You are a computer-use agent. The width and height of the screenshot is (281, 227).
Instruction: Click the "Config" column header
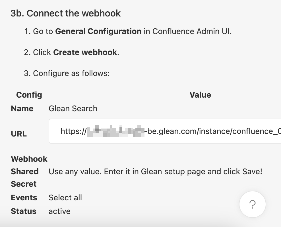click(29, 95)
